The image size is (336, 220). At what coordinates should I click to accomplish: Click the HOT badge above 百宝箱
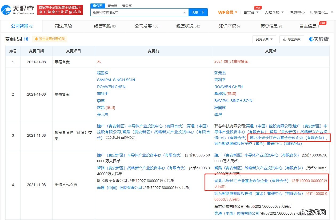click(258, 7)
